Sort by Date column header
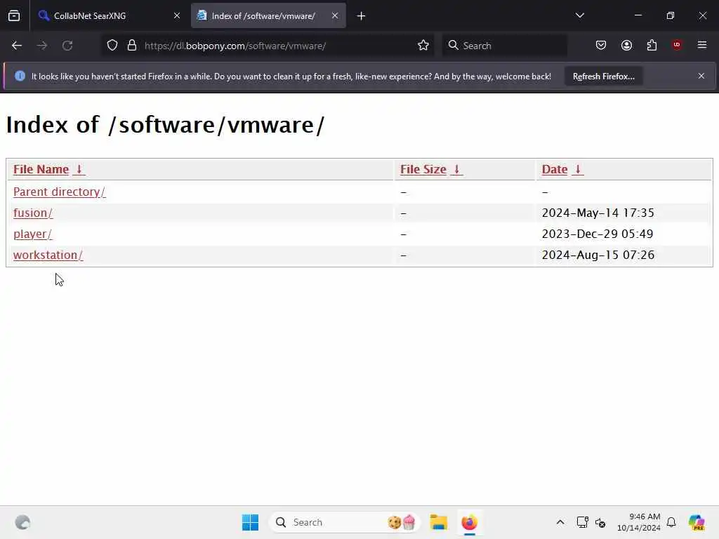The image size is (719, 539). 555,169
